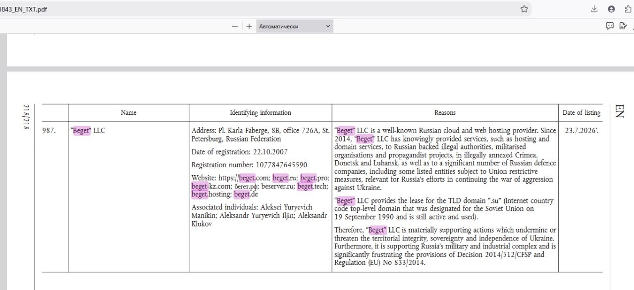Click 'Registration number: 1077847645590'
The image size is (634, 290).
click(249, 165)
